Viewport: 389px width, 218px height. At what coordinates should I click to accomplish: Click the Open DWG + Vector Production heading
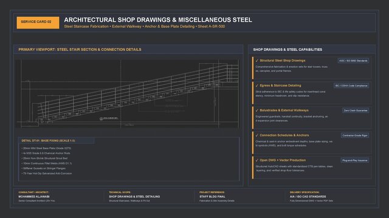point(283,160)
